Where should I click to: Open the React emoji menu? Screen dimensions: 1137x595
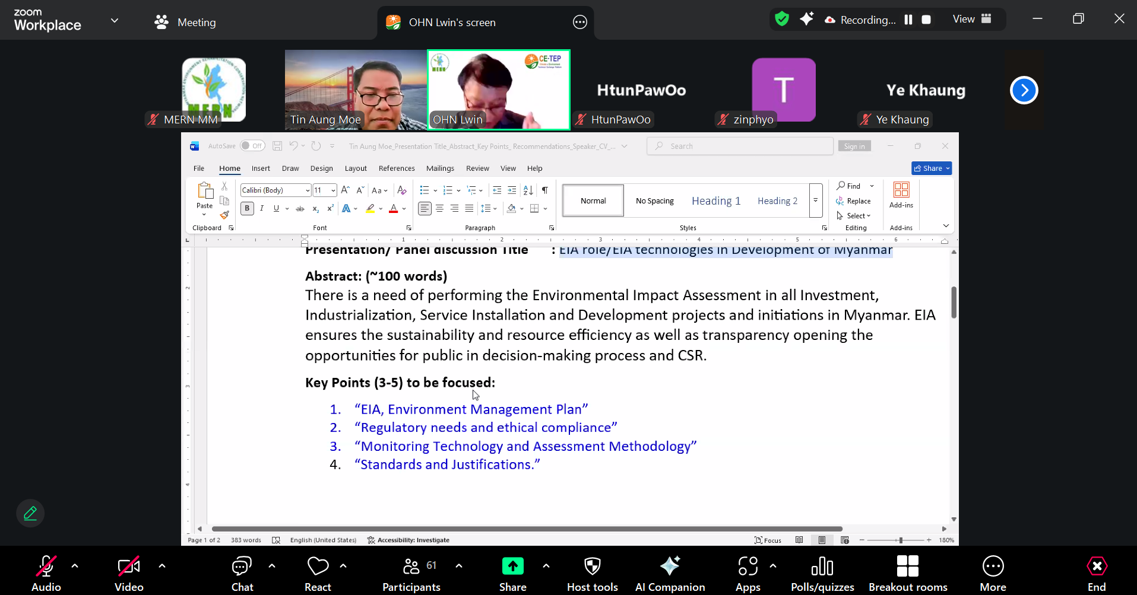click(x=318, y=573)
